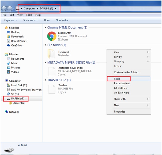Click the Burn toolbar button
162x155 pixels.
click(x=47, y=20)
